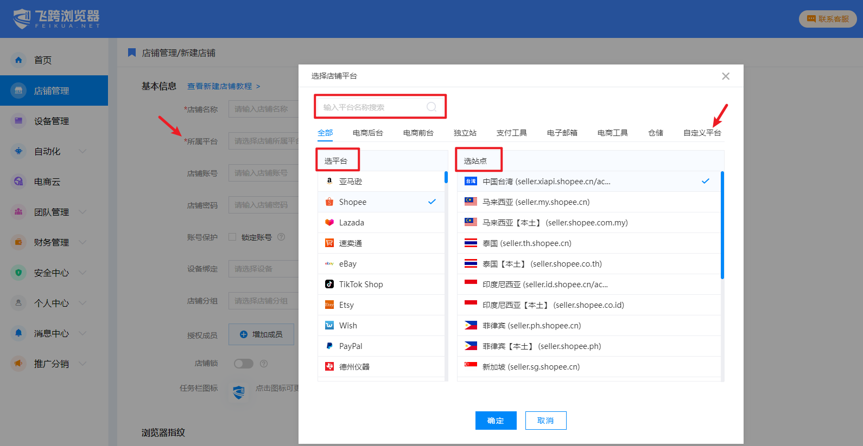Image resolution: width=863 pixels, height=446 pixels.
Task: Open the 店铺分组 group dropdown
Action: [264, 301]
